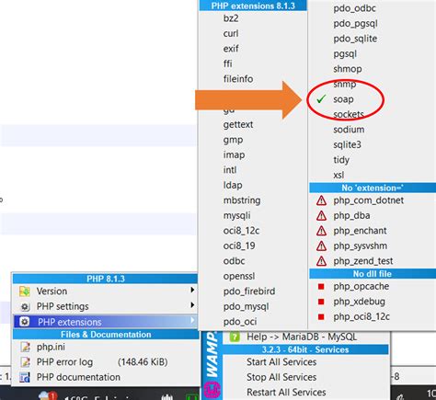436x400 pixels.
Task: Click the PHP error log icon
Action: (x=25, y=362)
